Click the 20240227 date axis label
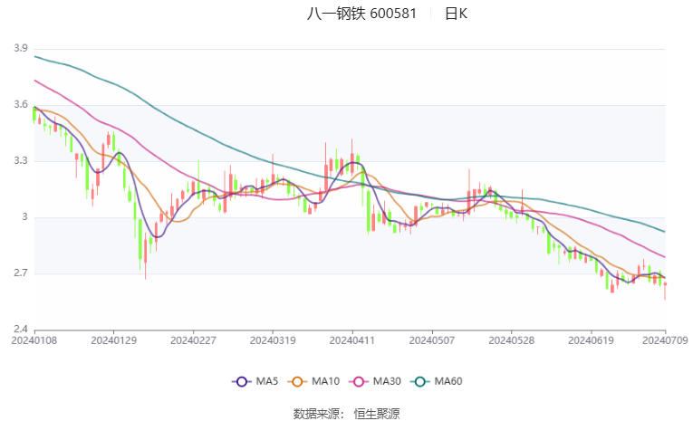The image size is (693, 421). (x=193, y=340)
